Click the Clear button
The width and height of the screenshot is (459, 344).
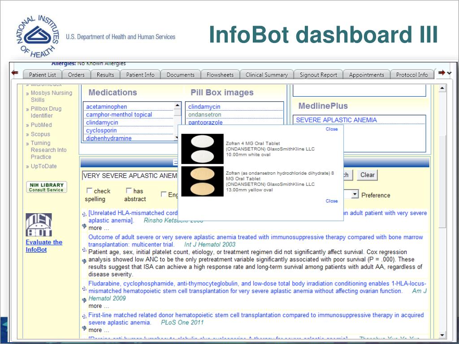click(367, 175)
